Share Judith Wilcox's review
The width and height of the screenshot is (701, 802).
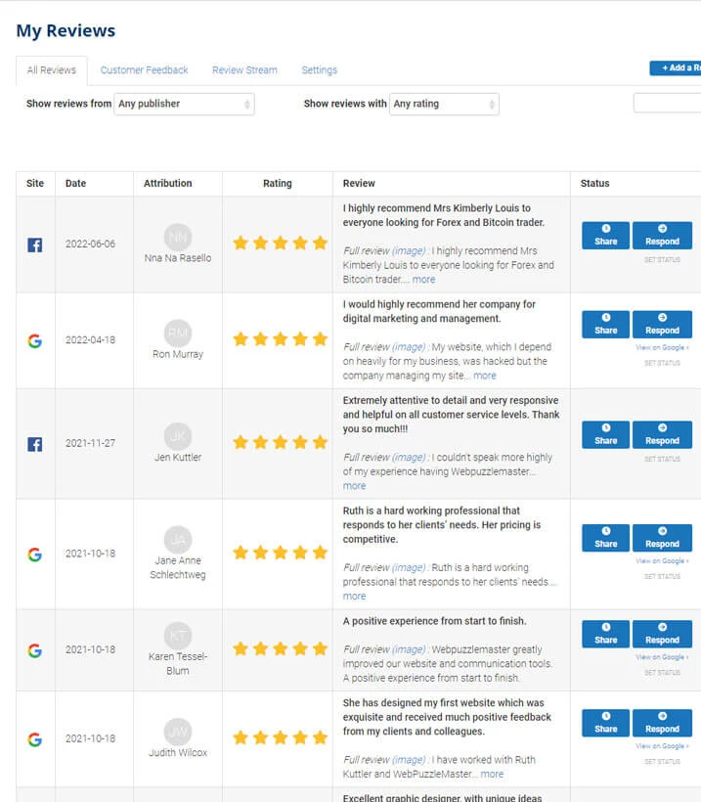(605, 723)
